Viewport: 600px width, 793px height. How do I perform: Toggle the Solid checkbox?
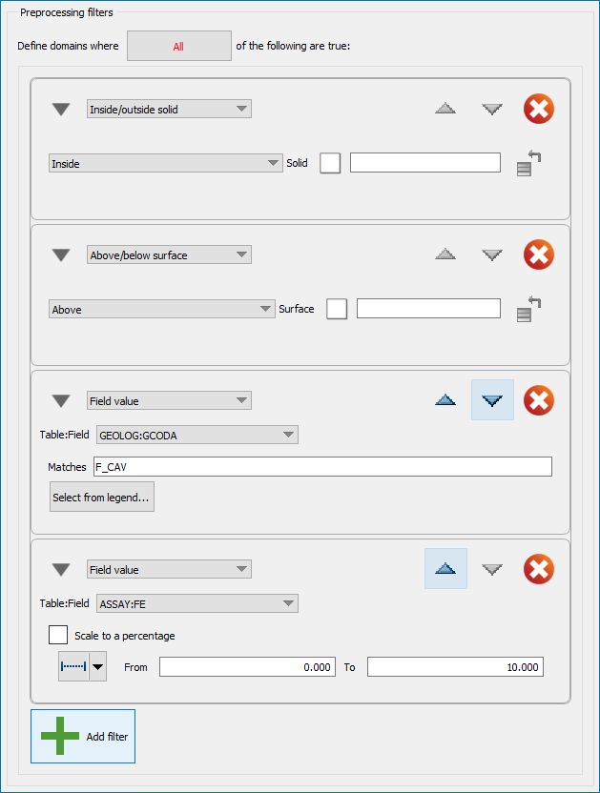click(x=330, y=163)
